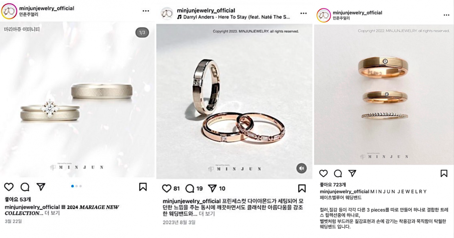Screen dimensions: 454x238
Task: Open comments on the first post
Action: click(25, 187)
